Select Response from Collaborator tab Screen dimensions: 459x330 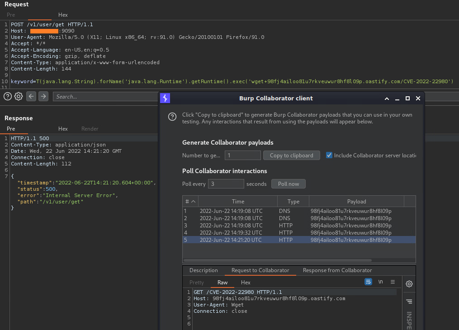click(337, 270)
